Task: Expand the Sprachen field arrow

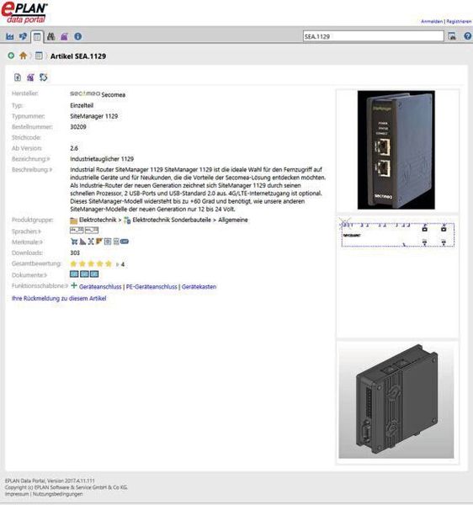Action: pyautogui.click(x=40, y=231)
